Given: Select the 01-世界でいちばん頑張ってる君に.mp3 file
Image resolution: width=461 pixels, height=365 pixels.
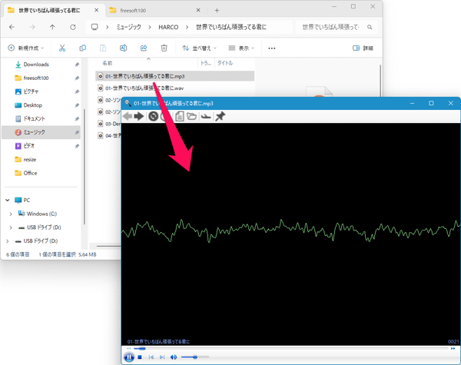Looking at the screenshot, I should [174, 76].
